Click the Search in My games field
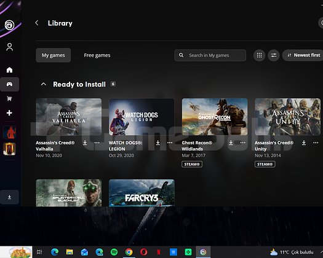323x258 pixels. pyautogui.click(x=210, y=55)
